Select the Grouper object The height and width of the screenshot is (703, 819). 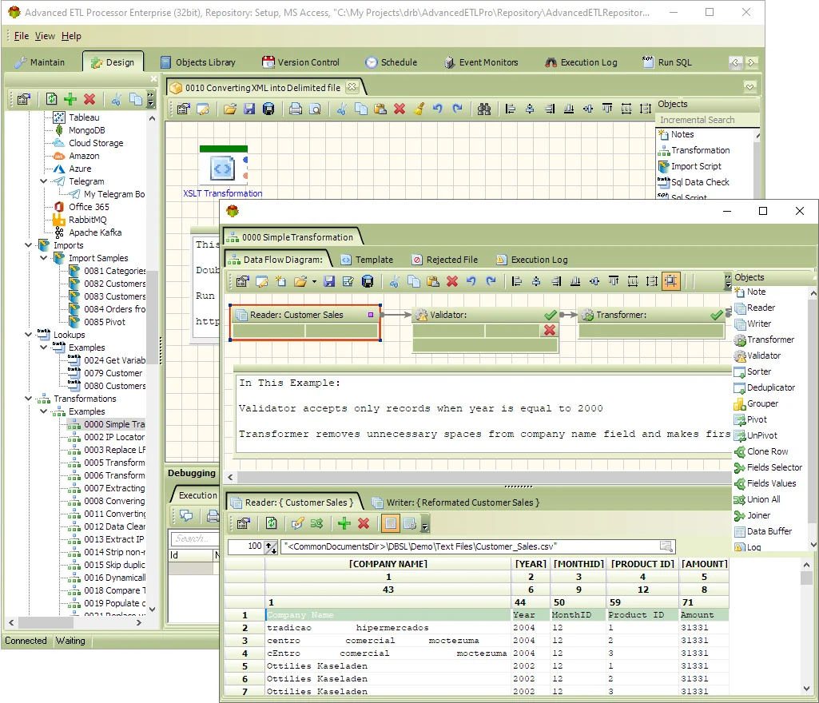point(757,403)
